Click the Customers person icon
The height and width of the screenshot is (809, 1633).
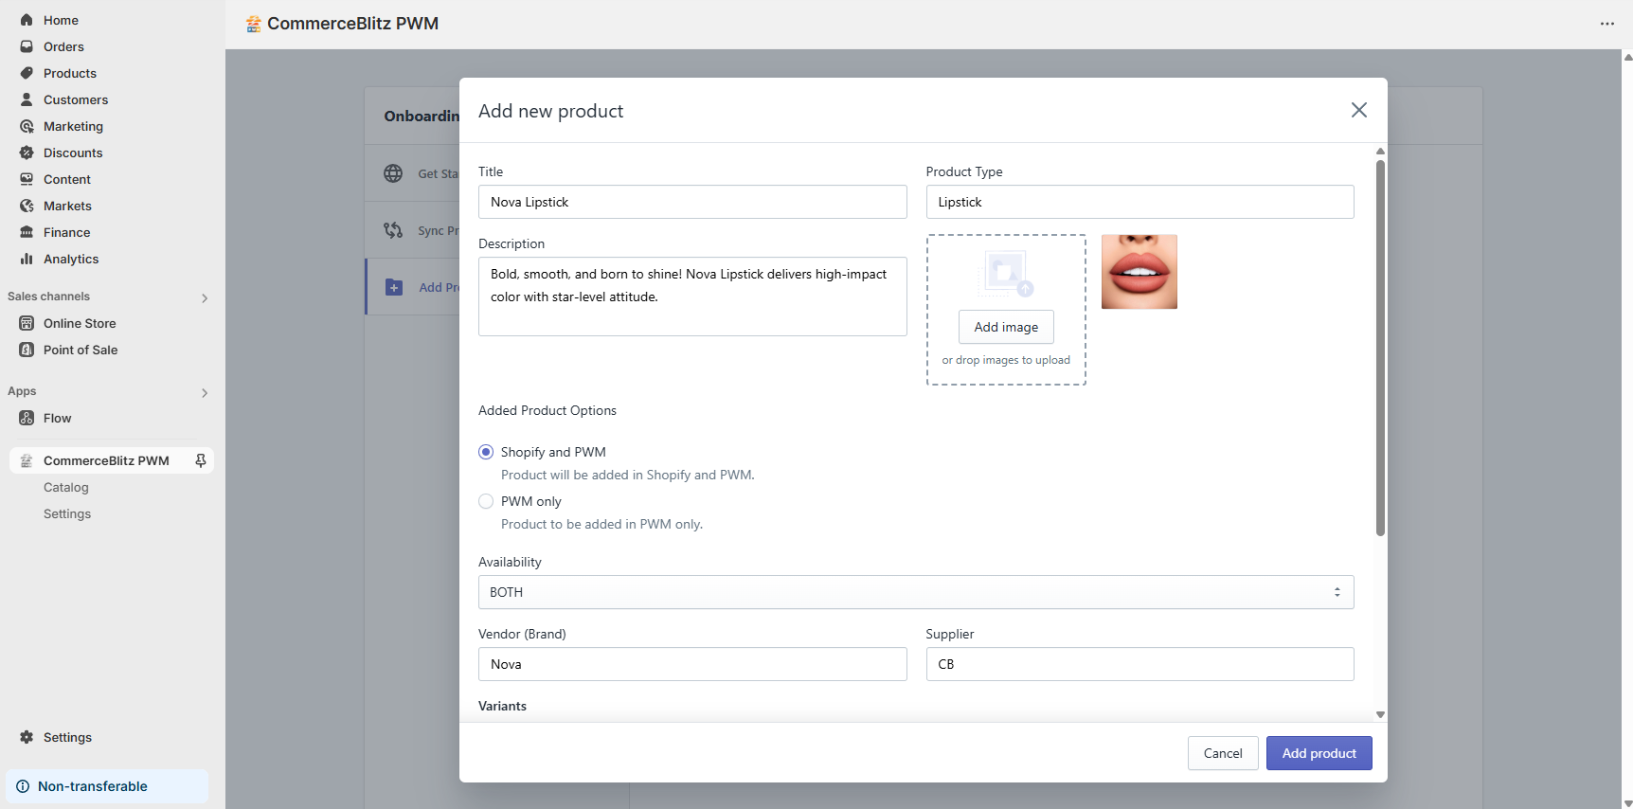pos(27,99)
